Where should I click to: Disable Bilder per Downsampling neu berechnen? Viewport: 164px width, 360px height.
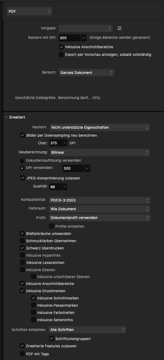[x=22, y=136]
